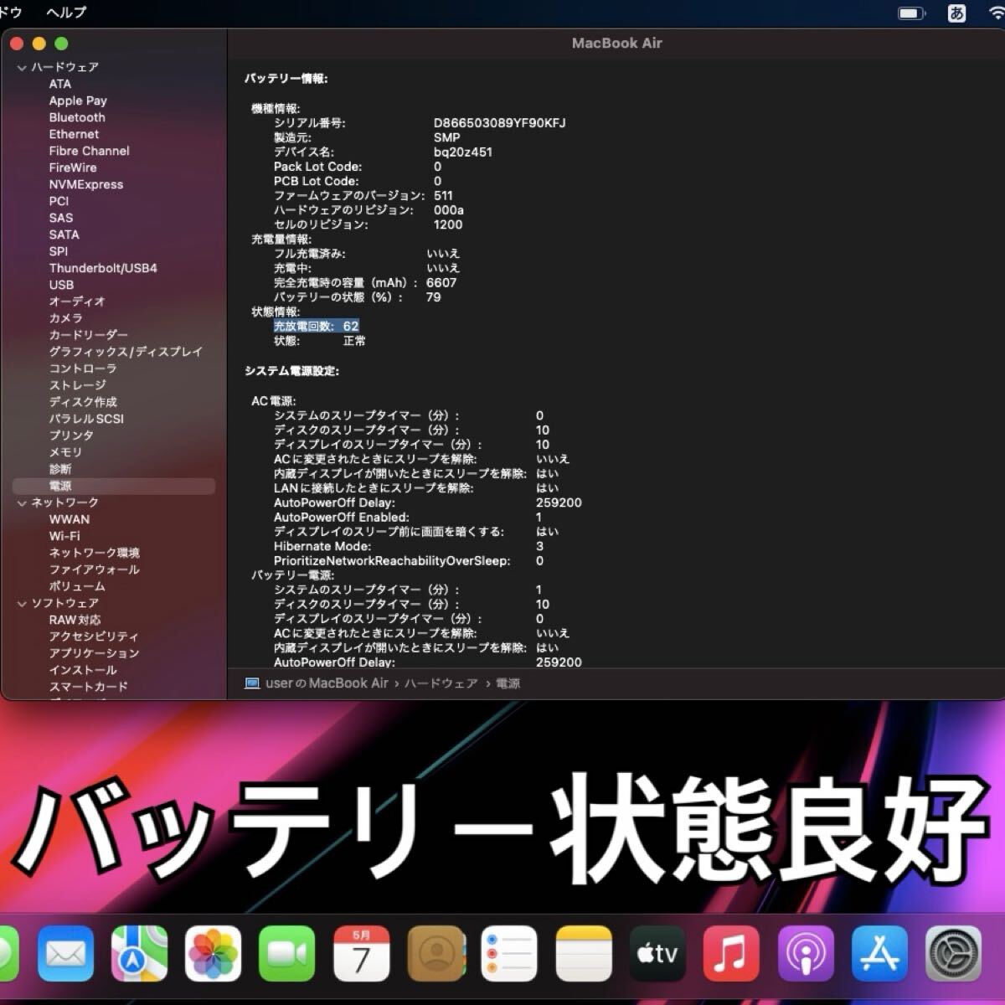Select Thunderbolt/USB4 entry

[x=103, y=268]
